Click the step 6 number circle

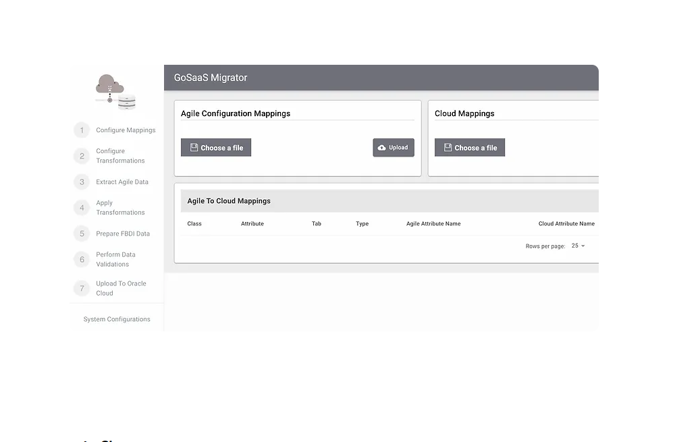point(82,259)
